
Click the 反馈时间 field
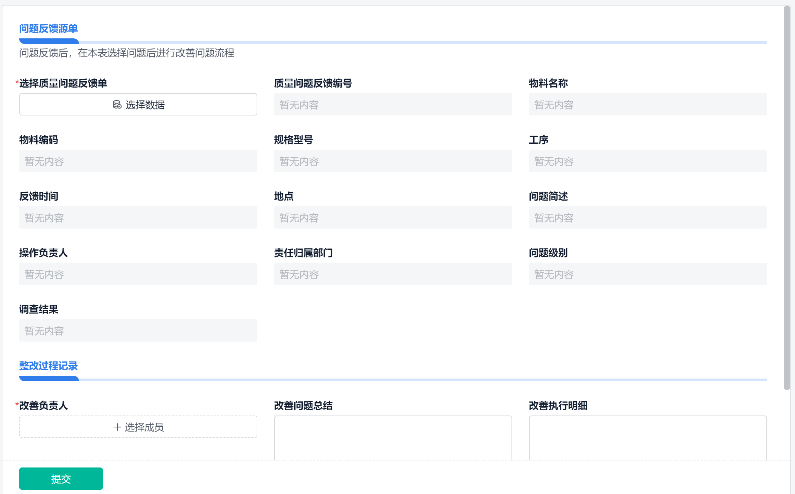click(138, 217)
